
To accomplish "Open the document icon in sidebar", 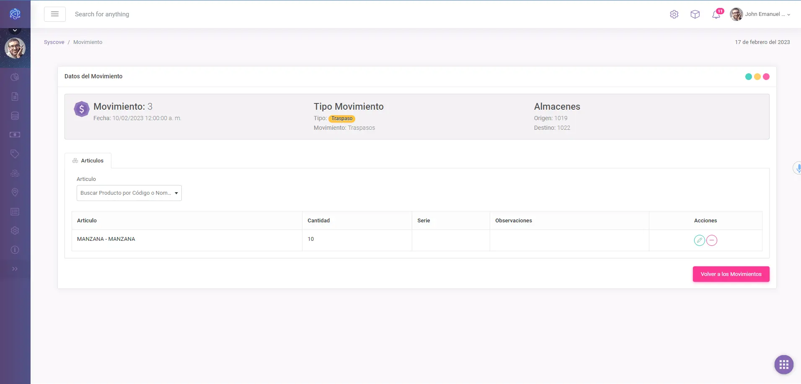I will [15, 96].
